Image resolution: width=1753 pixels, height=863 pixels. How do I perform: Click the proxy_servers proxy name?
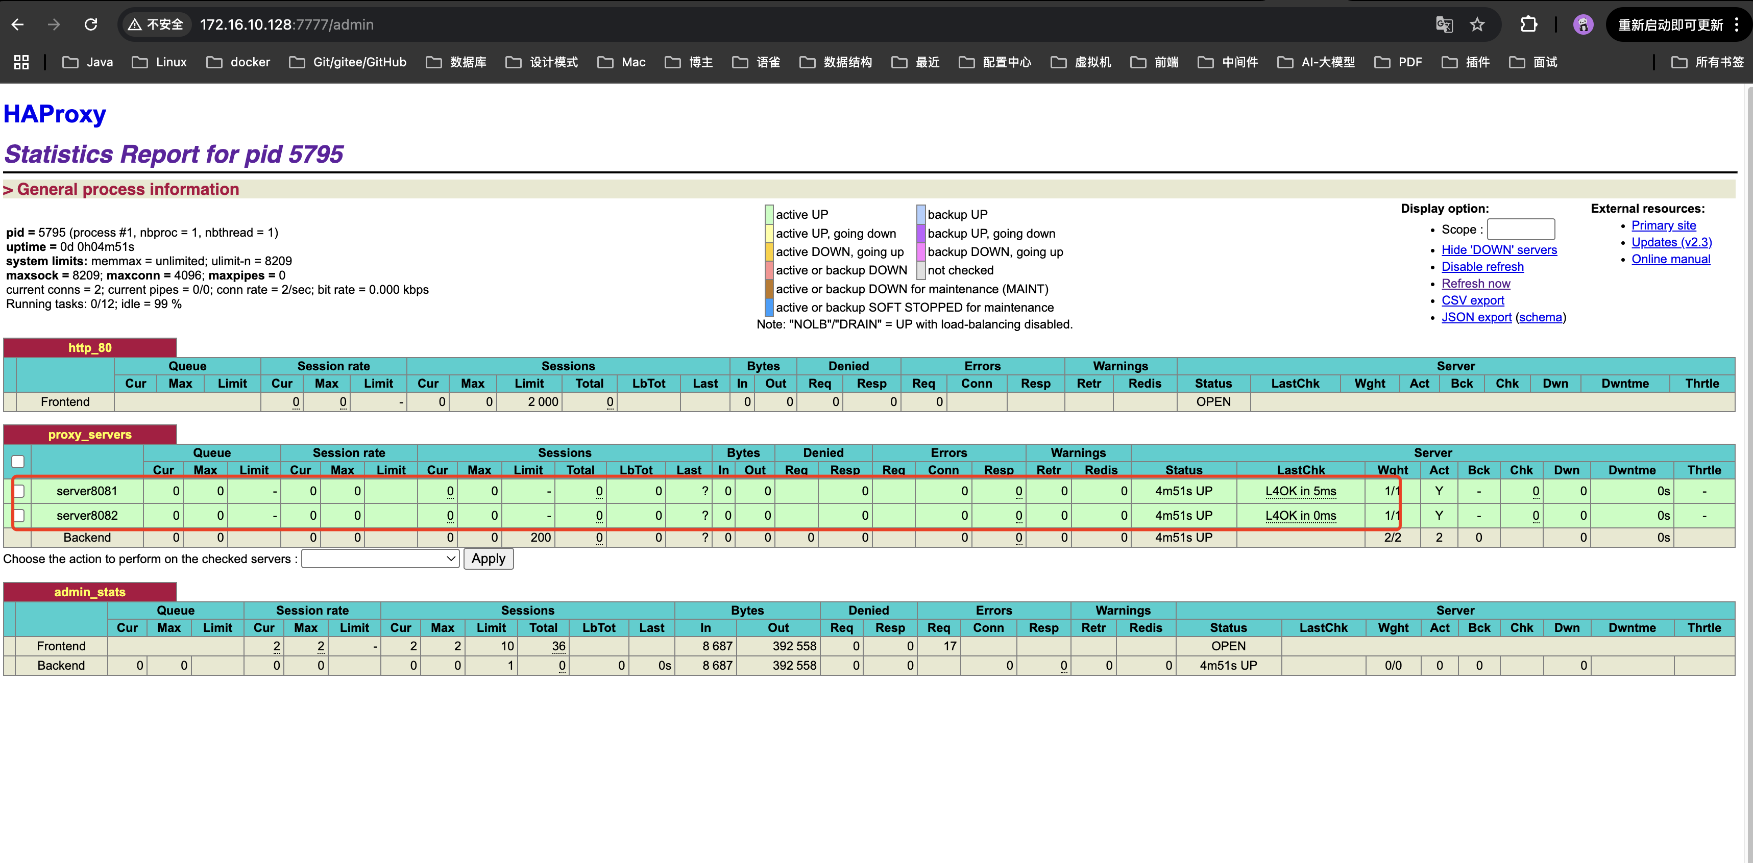tap(90, 435)
